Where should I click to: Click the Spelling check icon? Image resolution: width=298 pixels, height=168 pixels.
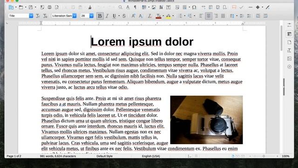point(128,7)
